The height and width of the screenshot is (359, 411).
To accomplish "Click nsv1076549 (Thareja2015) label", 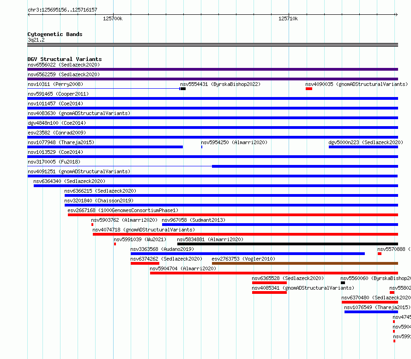I will tap(377, 307).
